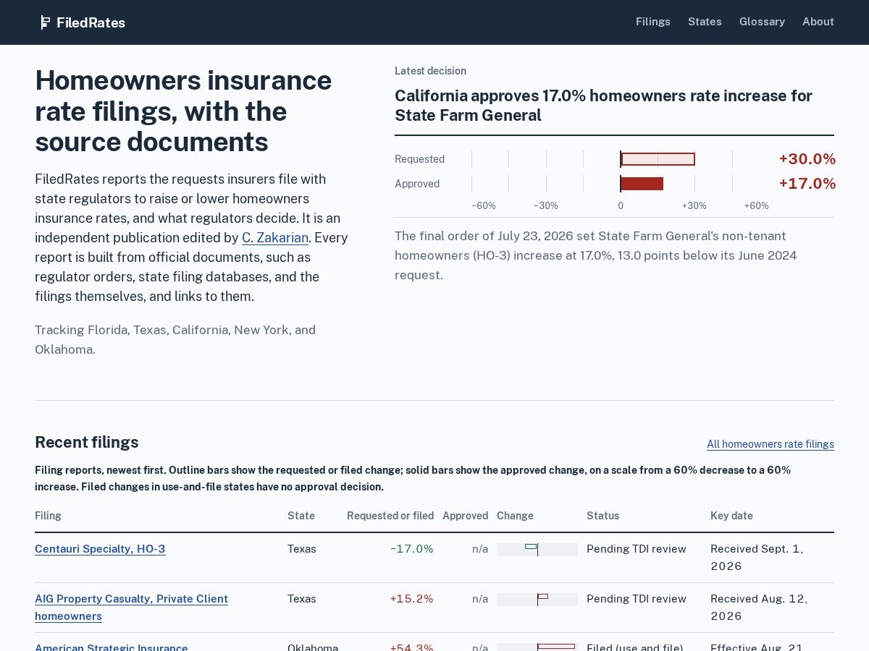Viewport: 869px width, 651px height.
Task: Go to FiledRates home via brand name
Action: click(x=91, y=22)
